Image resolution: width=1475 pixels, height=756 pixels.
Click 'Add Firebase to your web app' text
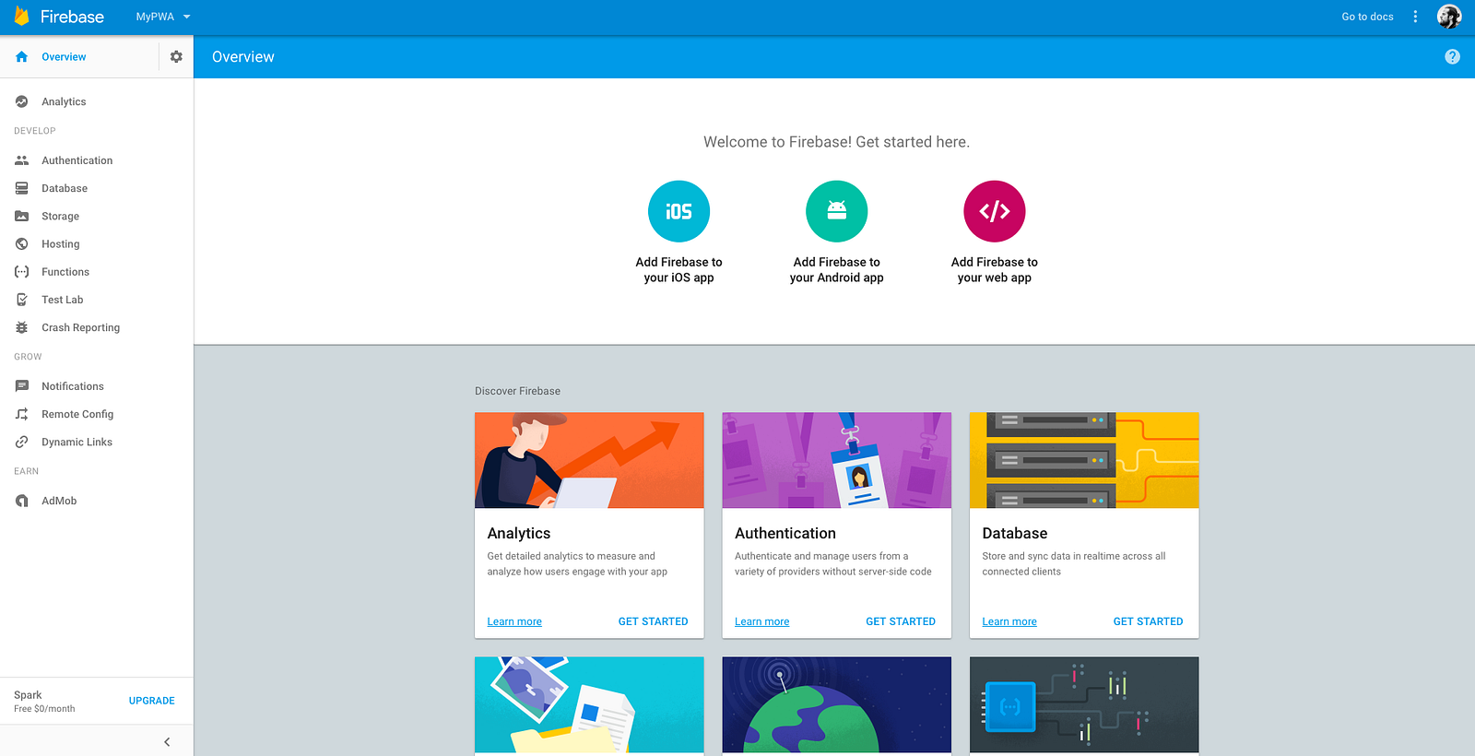point(994,269)
